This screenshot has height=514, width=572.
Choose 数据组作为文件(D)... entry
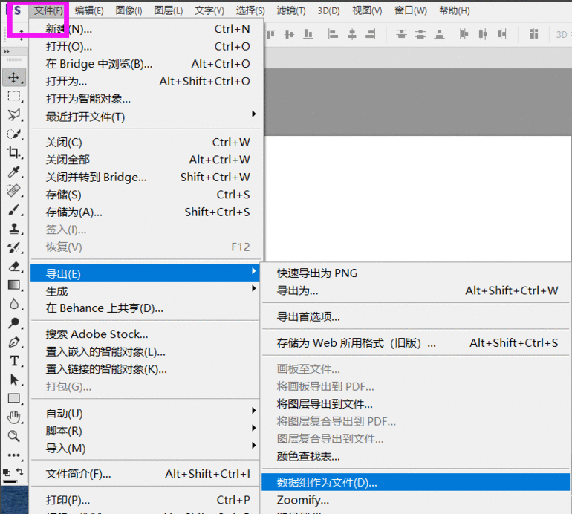(416, 482)
